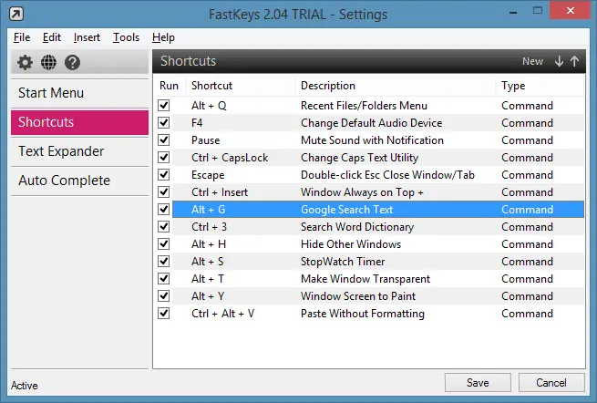Click the Alt + T shortcut cell
The height and width of the screenshot is (403, 597).
208,279
